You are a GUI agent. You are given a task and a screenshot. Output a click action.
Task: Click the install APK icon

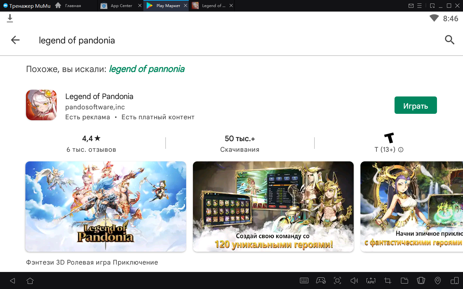(x=371, y=281)
